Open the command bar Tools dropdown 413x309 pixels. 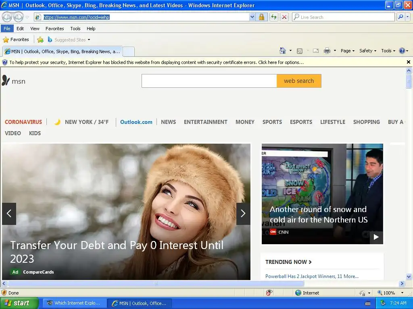[x=388, y=51]
